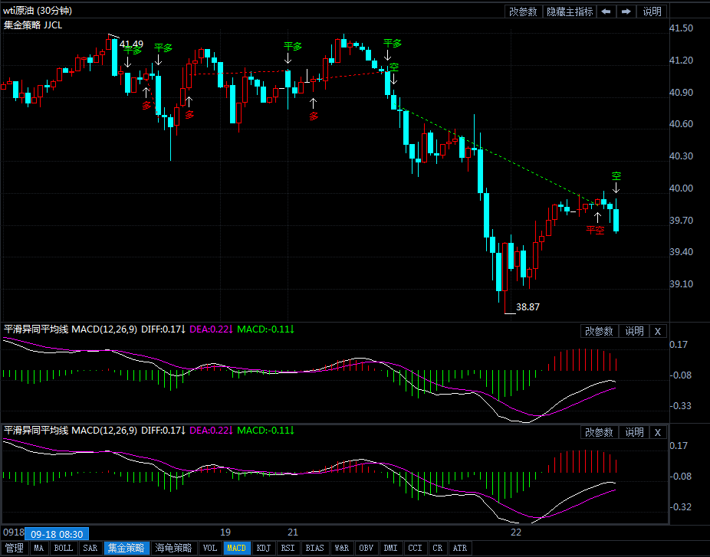Click 说明 in the second MACD panel

[634, 432]
